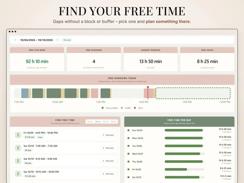Select the 30 min duration filter

pyautogui.click(x=98, y=122)
